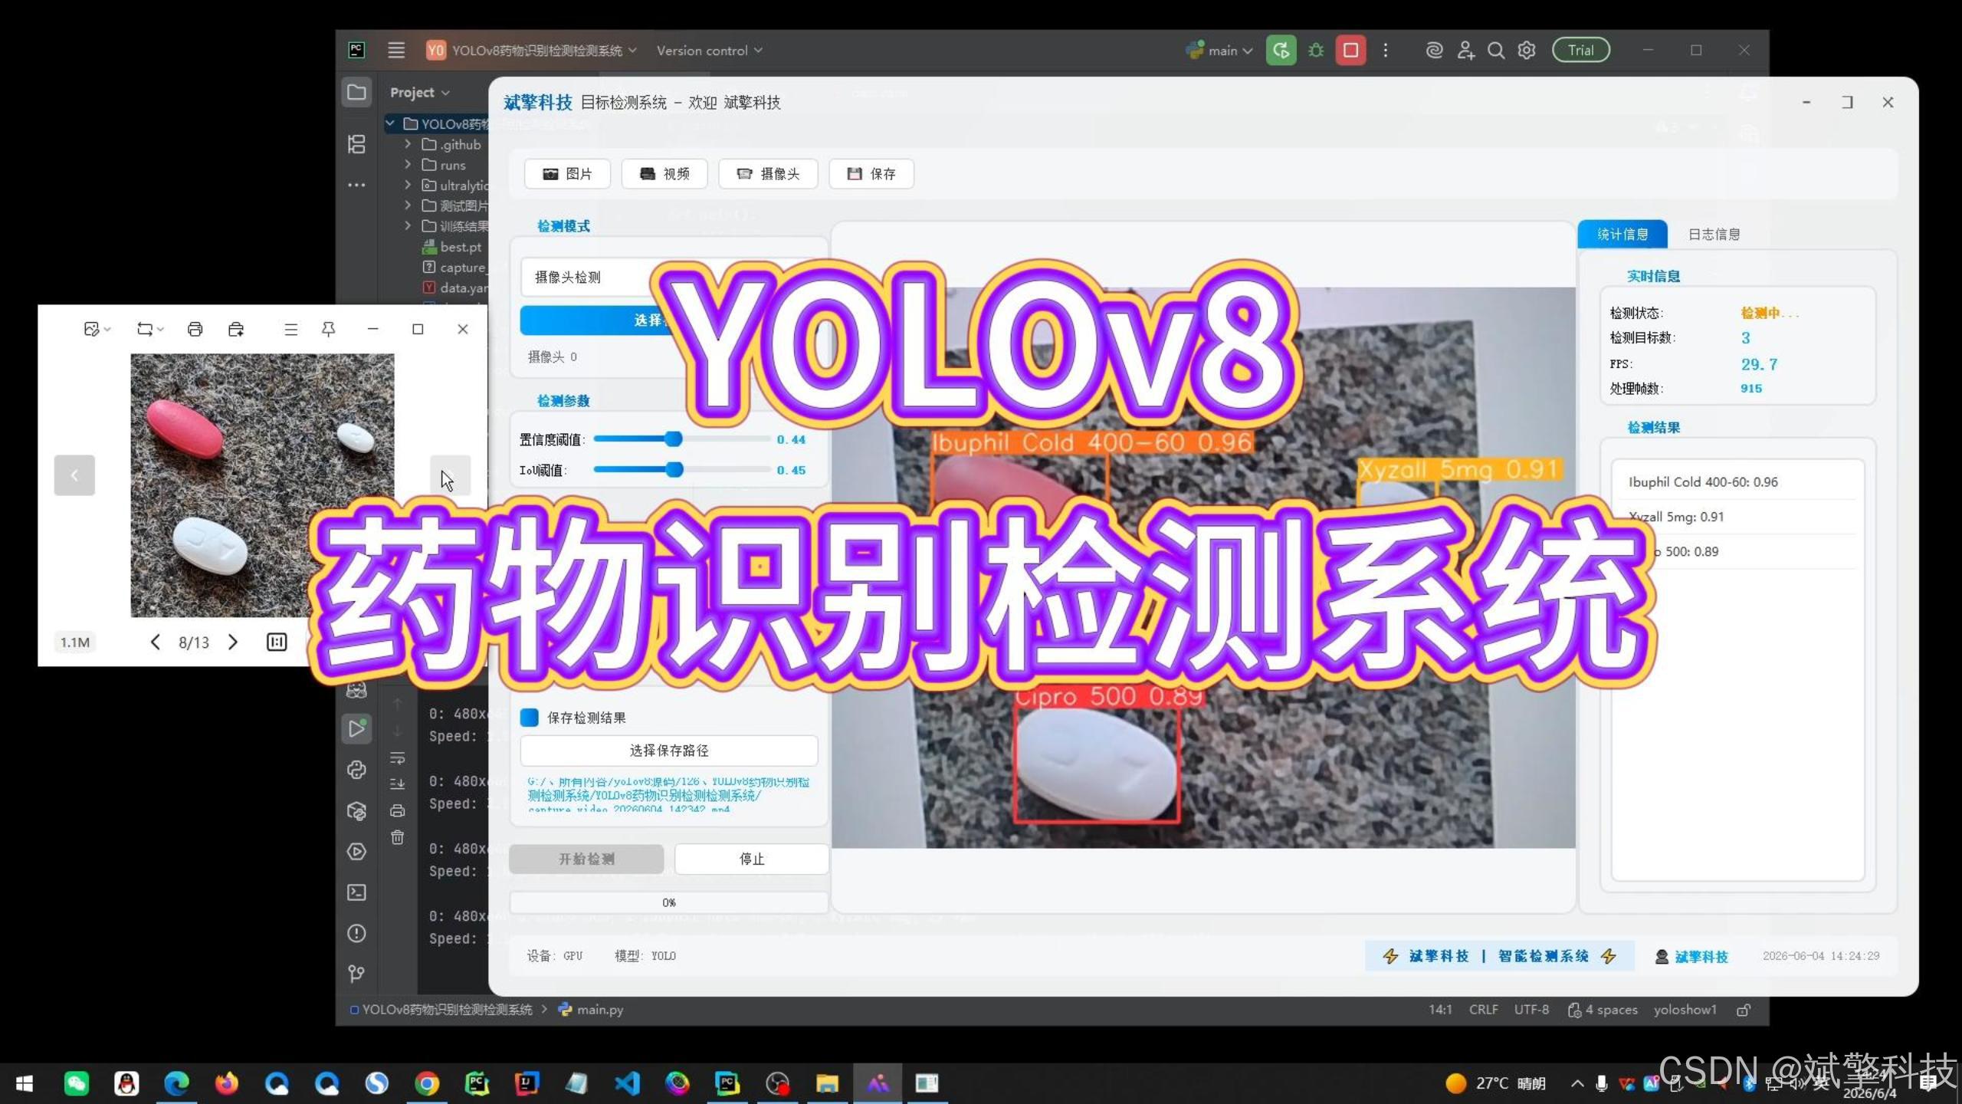Click main.py in PyCharm breadcrumb bar

point(591,1010)
